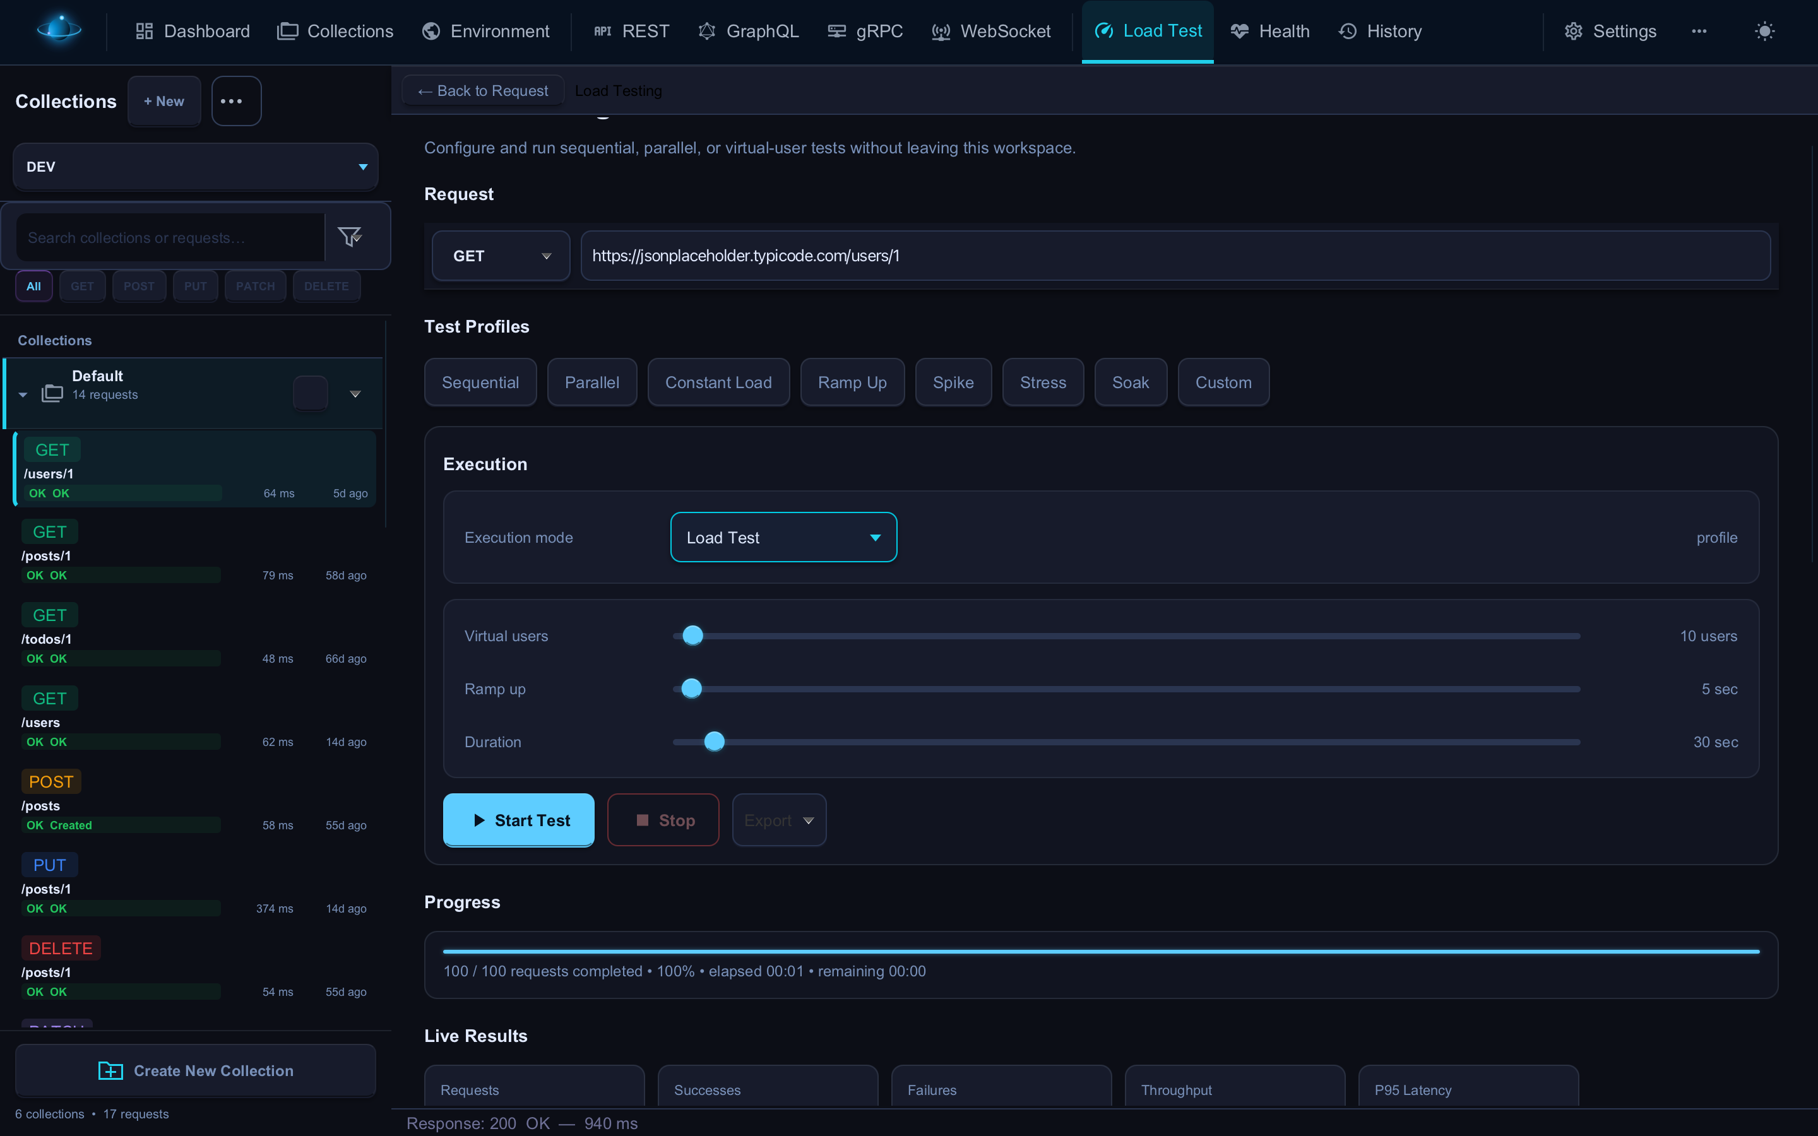1818x1136 pixels.
Task: Open the top bar overflow menu
Action: [x=1699, y=31]
